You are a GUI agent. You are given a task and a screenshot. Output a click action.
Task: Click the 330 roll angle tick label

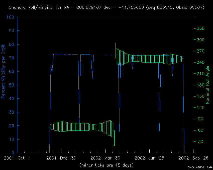point(201,28)
